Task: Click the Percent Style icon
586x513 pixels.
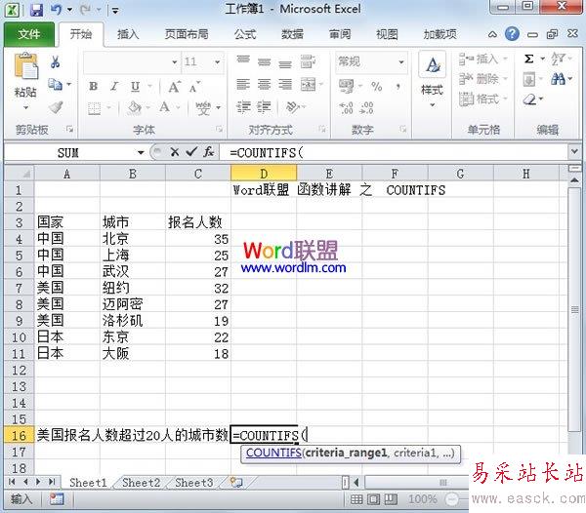Action: [376, 87]
